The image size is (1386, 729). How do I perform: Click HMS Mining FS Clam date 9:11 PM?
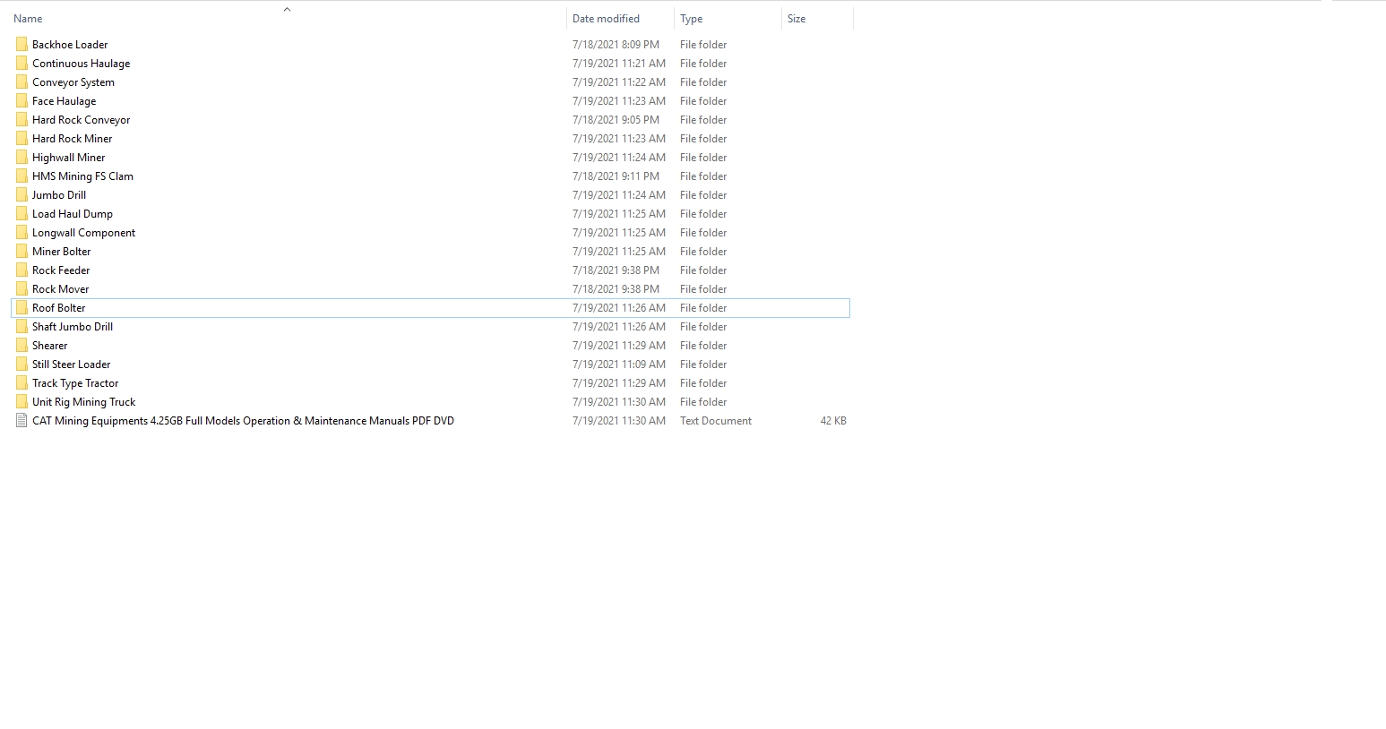pos(616,176)
